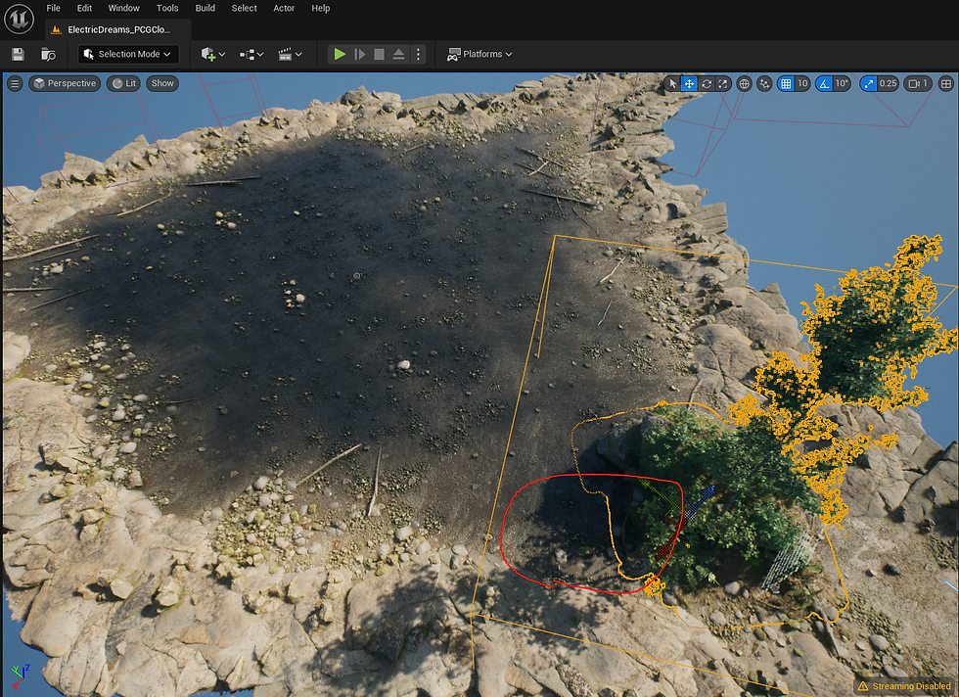Screen dimensions: 959x697
Task: Open the Selection Mode dropdown
Action: 128,54
